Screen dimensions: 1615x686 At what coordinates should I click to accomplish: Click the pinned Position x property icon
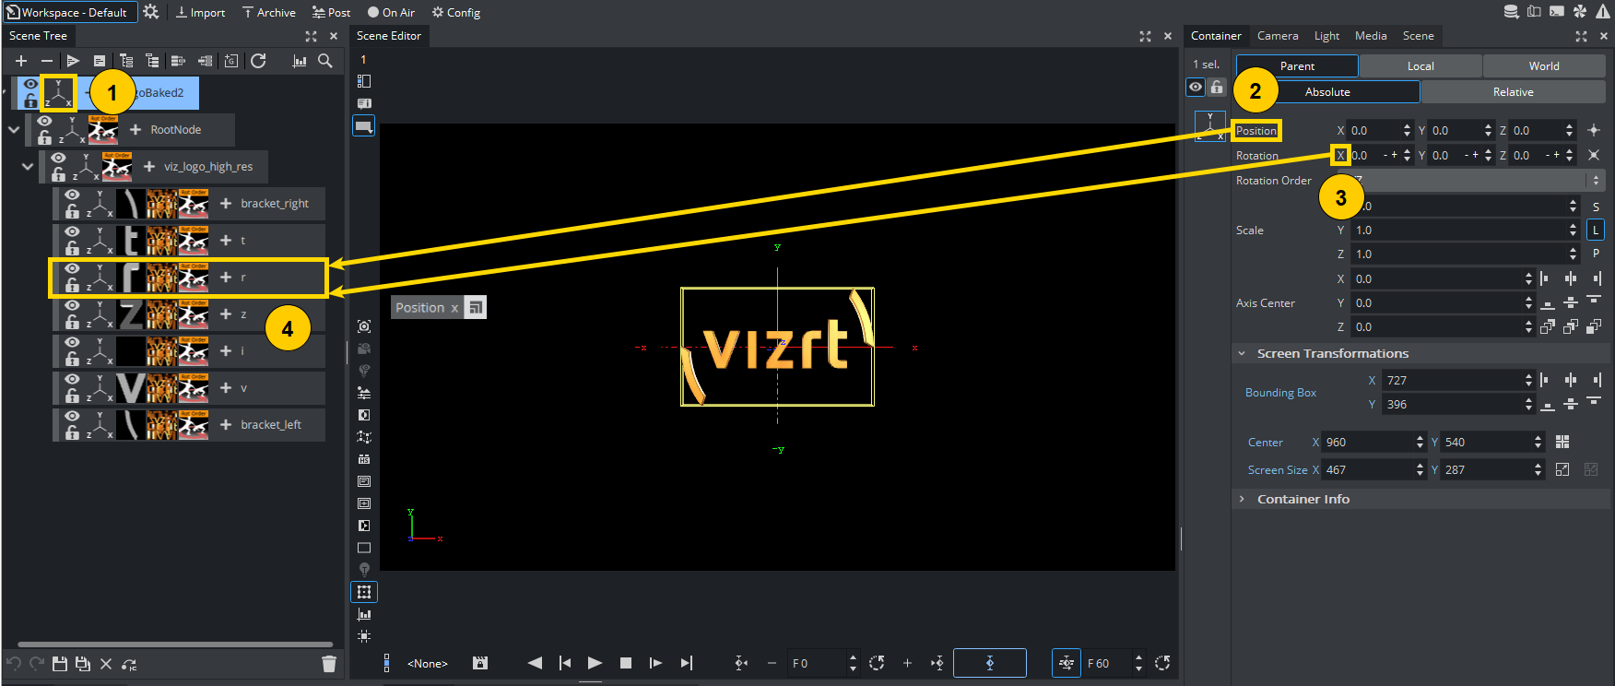(476, 307)
